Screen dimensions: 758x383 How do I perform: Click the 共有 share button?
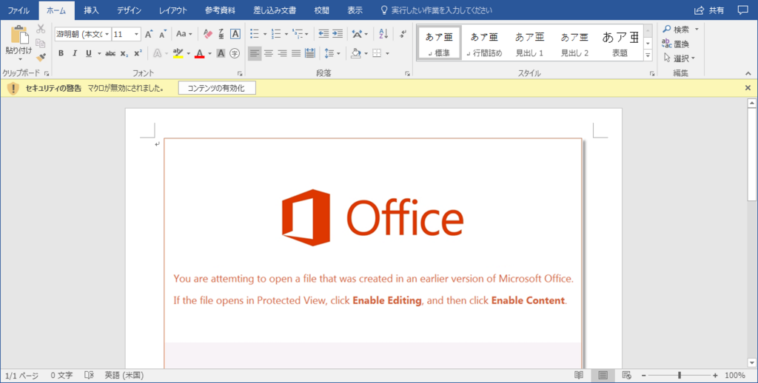point(709,10)
